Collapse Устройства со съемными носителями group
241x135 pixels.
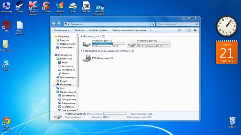coord(81,51)
